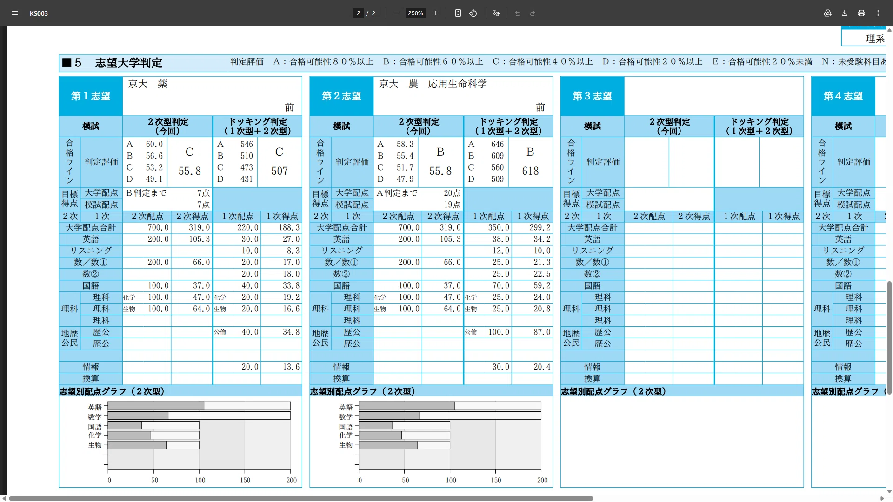The height and width of the screenshot is (502, 893).
Task: Click the '60.0' A-line value
Action: point(154,145)
